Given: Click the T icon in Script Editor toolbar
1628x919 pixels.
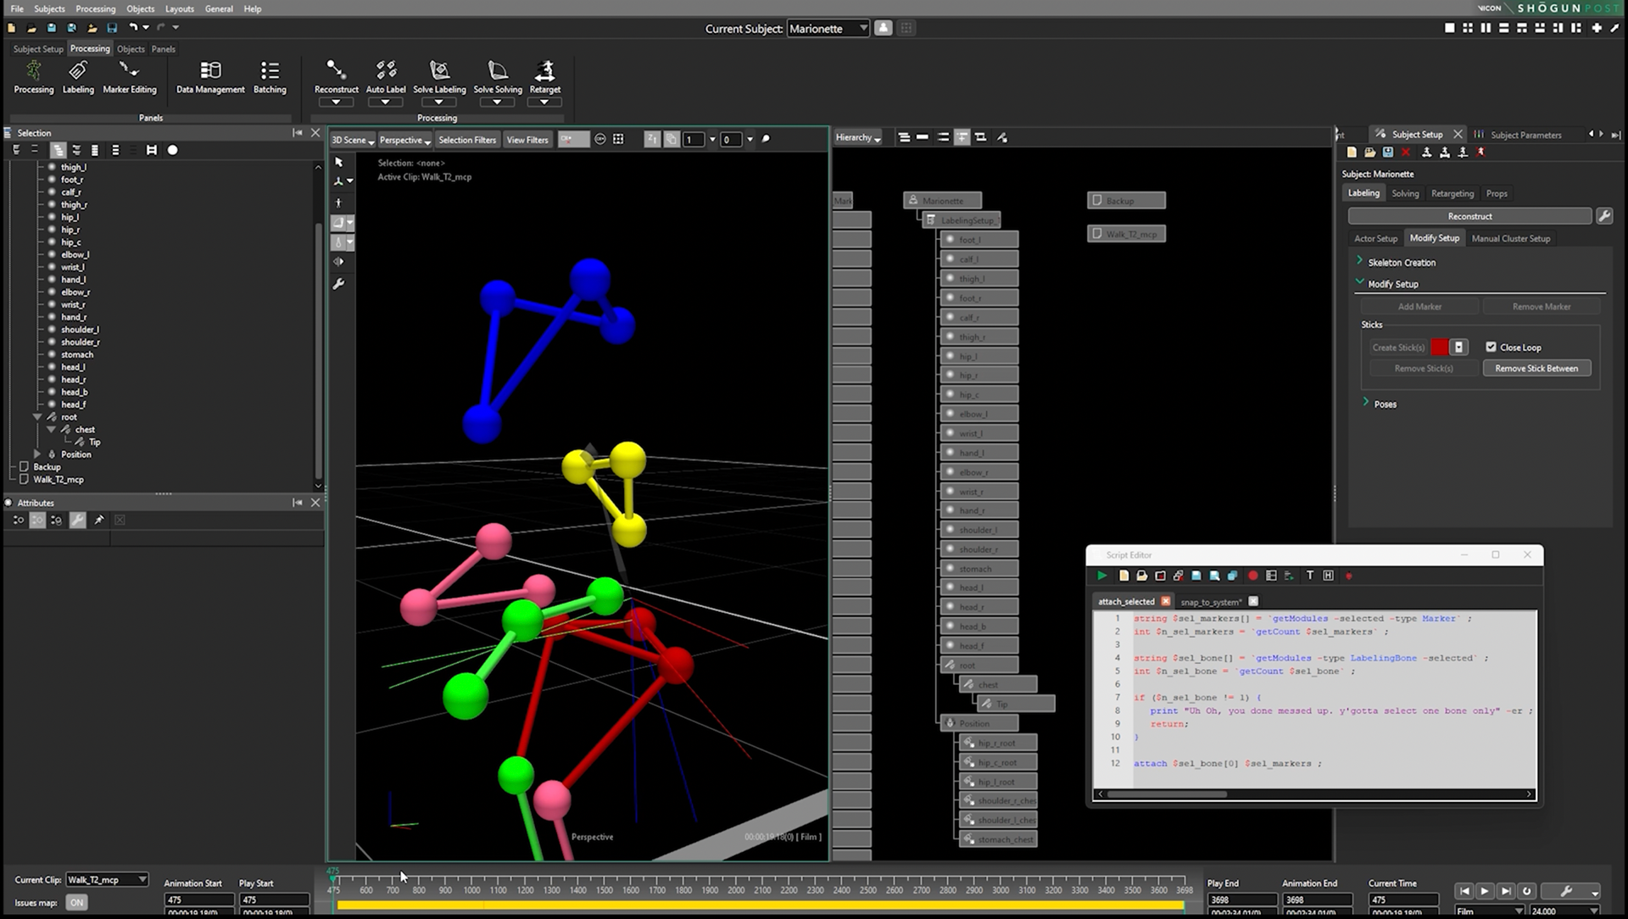Looking at the screenshot, I should (x=1309, y=576).
